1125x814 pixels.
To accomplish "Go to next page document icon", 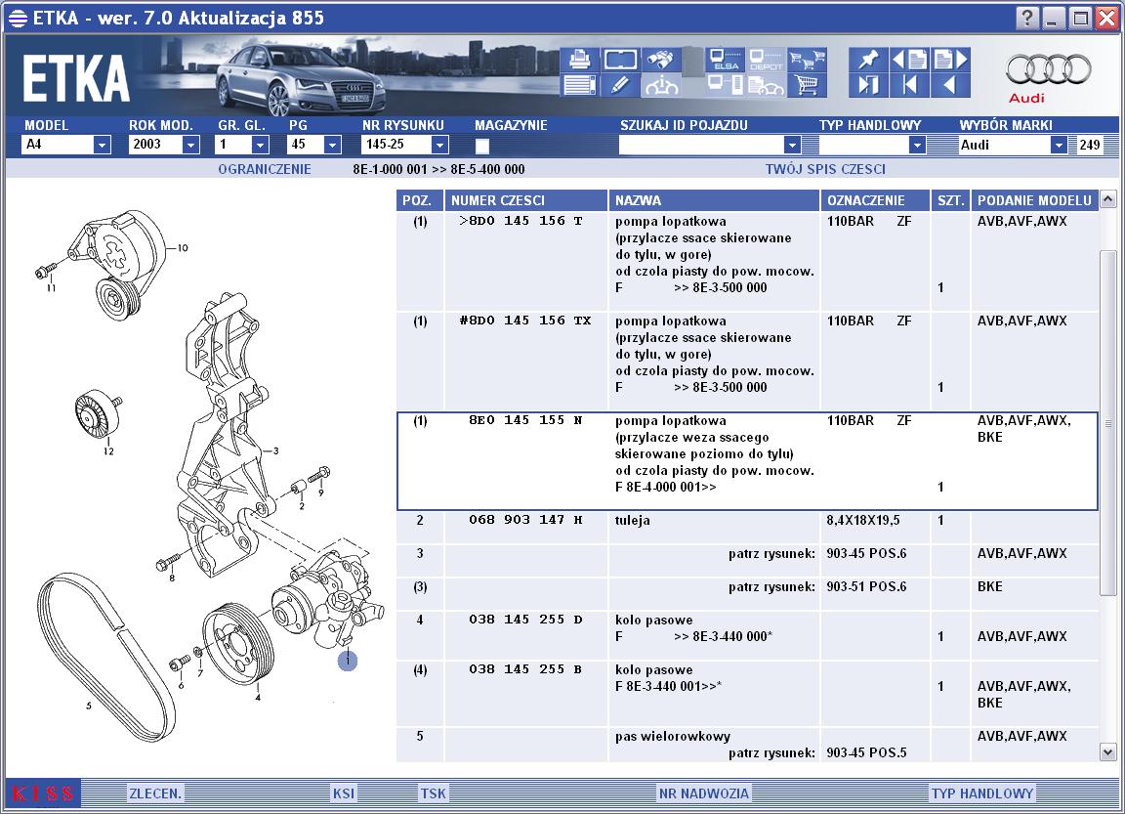I will (950, 60).
